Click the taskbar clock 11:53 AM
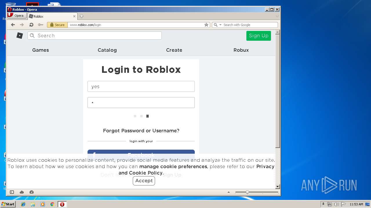This screenshot has width=371, height=208. pos(356,204)
